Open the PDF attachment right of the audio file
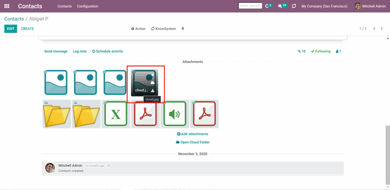Image resolution: width=390 pixels, height=190 pixels. (204, 114)
